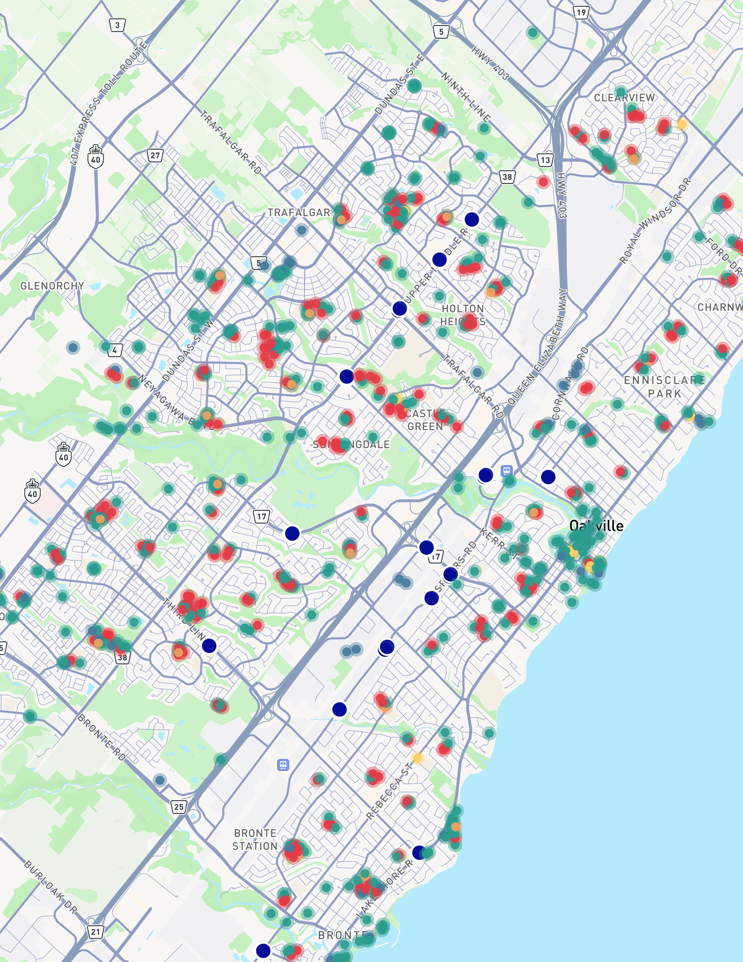743x962 pixels.
Task: Click the route 27 highway shield
Action: click(155, 155)
